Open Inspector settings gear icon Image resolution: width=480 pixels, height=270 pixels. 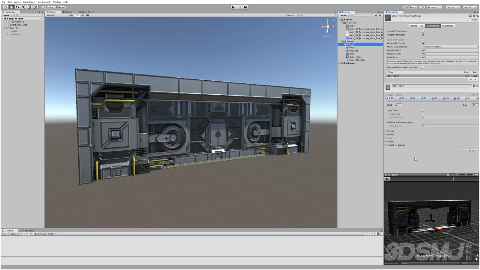tap(477, 16)
